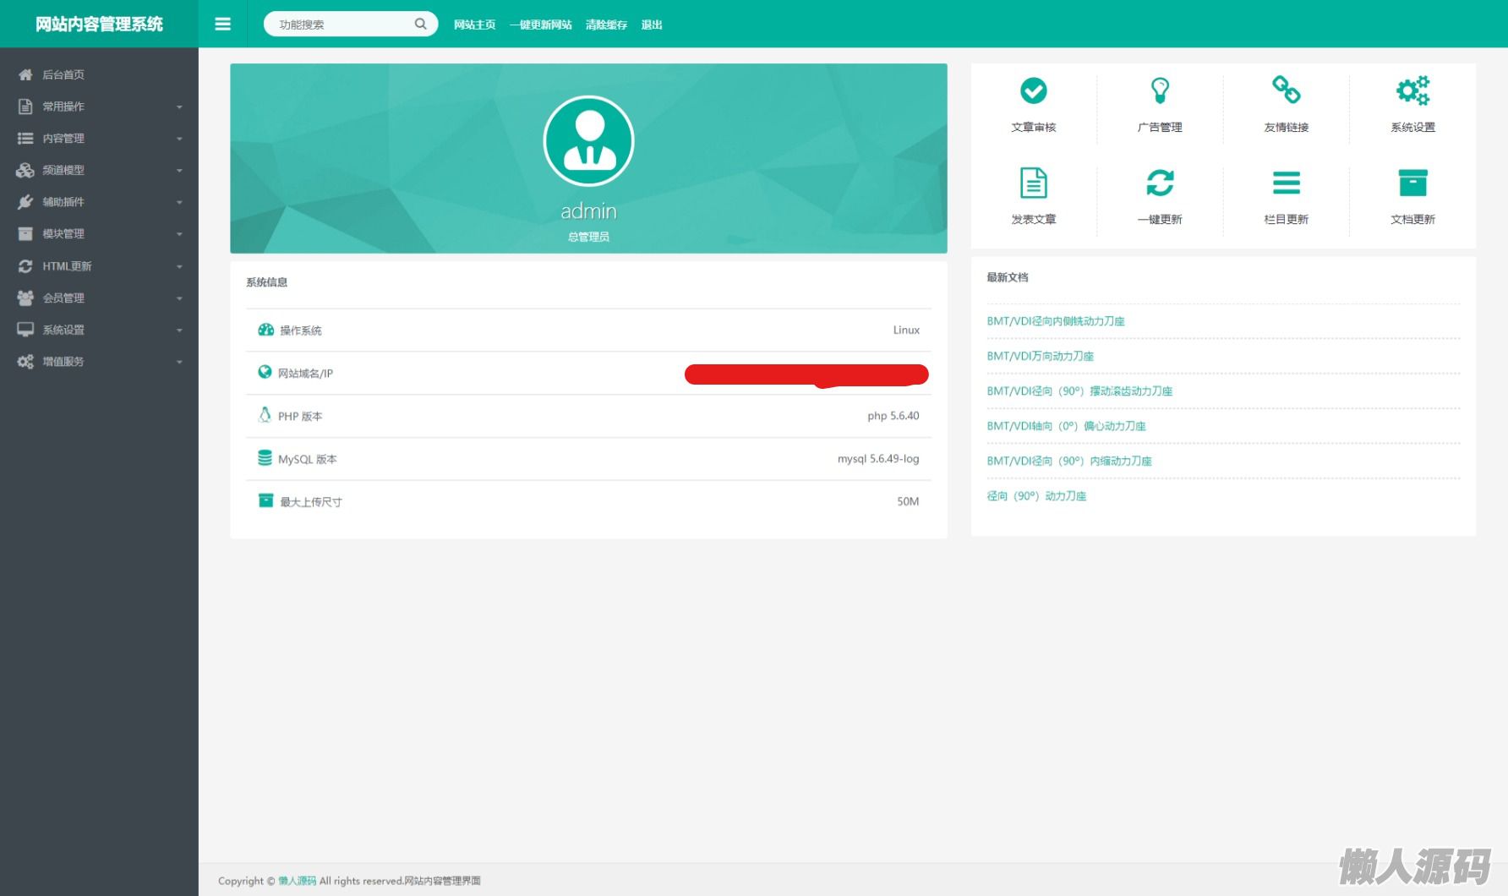Open 文章审核 checkmark shortcut icon
This screenshot has width=1508, height=896.
point(1034,90)
